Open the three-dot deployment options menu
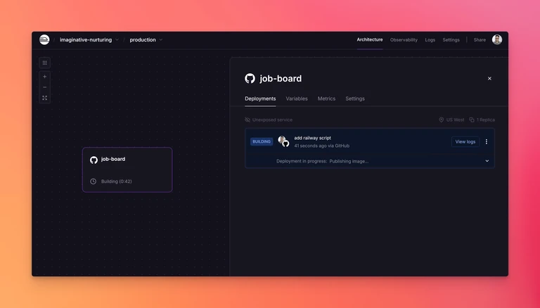 [487, 141]
